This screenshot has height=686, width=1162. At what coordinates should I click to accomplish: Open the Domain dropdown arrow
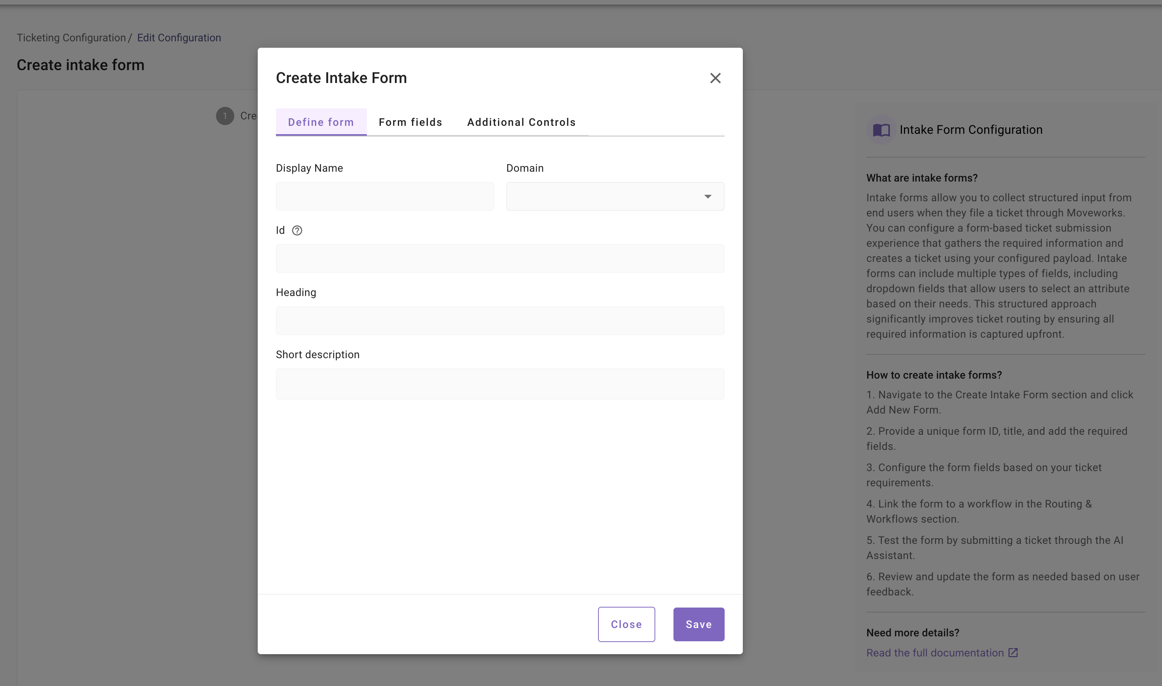707,196
